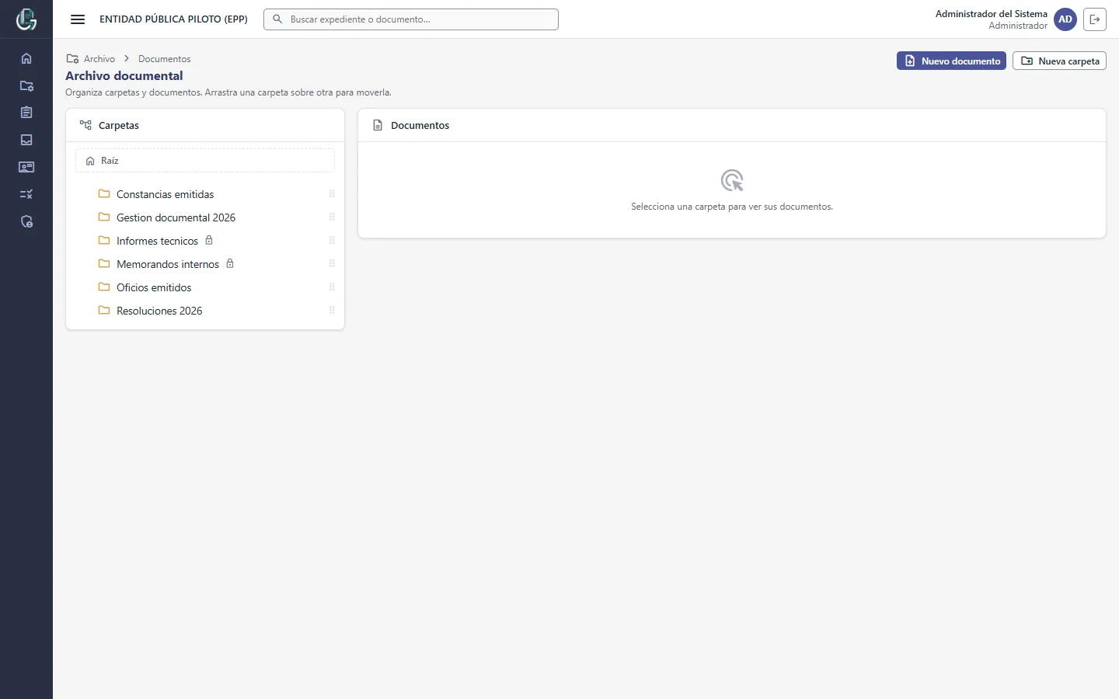Open the folder-settings icon in sidebar
The width and height of the screenshot is (1119, 699).
point(26,85)
